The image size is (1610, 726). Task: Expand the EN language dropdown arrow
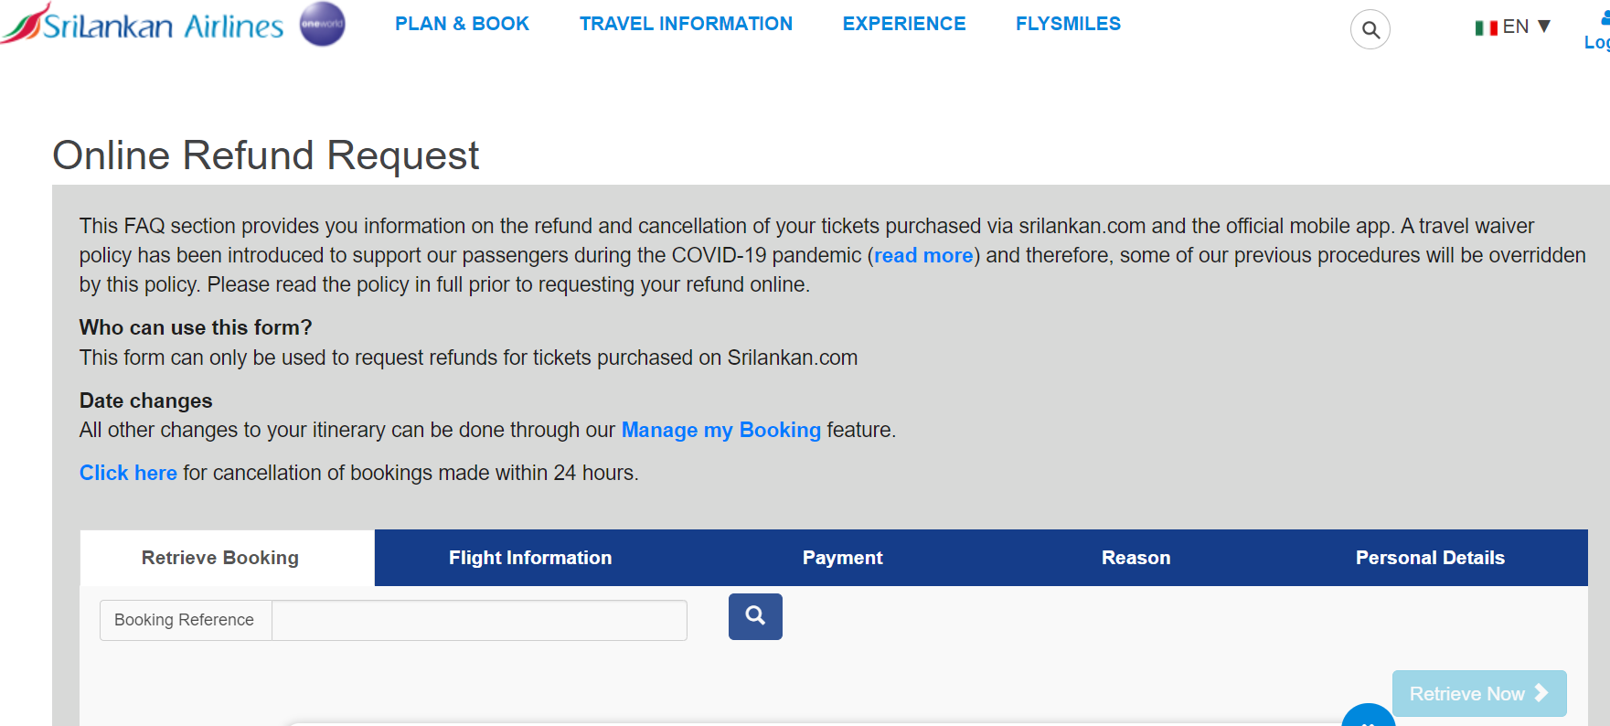1544,27
